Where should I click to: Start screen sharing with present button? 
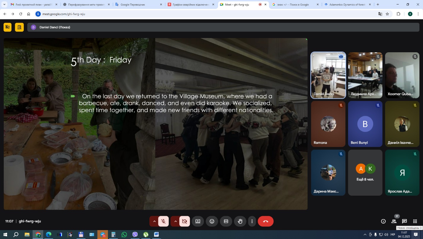[x=198, y=221]
